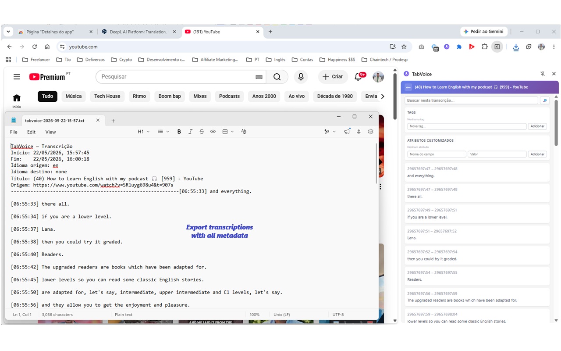Viewport: 561px width, 351px height.
Task: Click the transcription search magnifier button
Action: (x=545, y=100)
